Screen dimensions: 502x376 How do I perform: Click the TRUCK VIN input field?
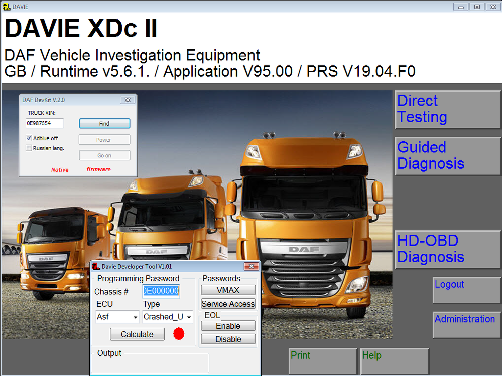(45, 123)
